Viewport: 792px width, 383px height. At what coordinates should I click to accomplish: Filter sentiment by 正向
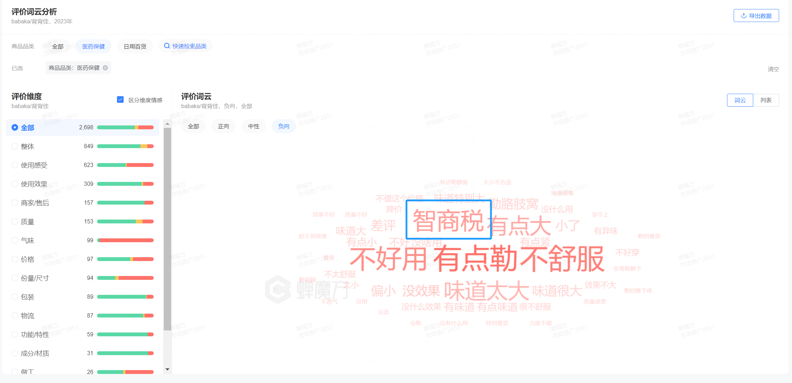click(223, 126)
